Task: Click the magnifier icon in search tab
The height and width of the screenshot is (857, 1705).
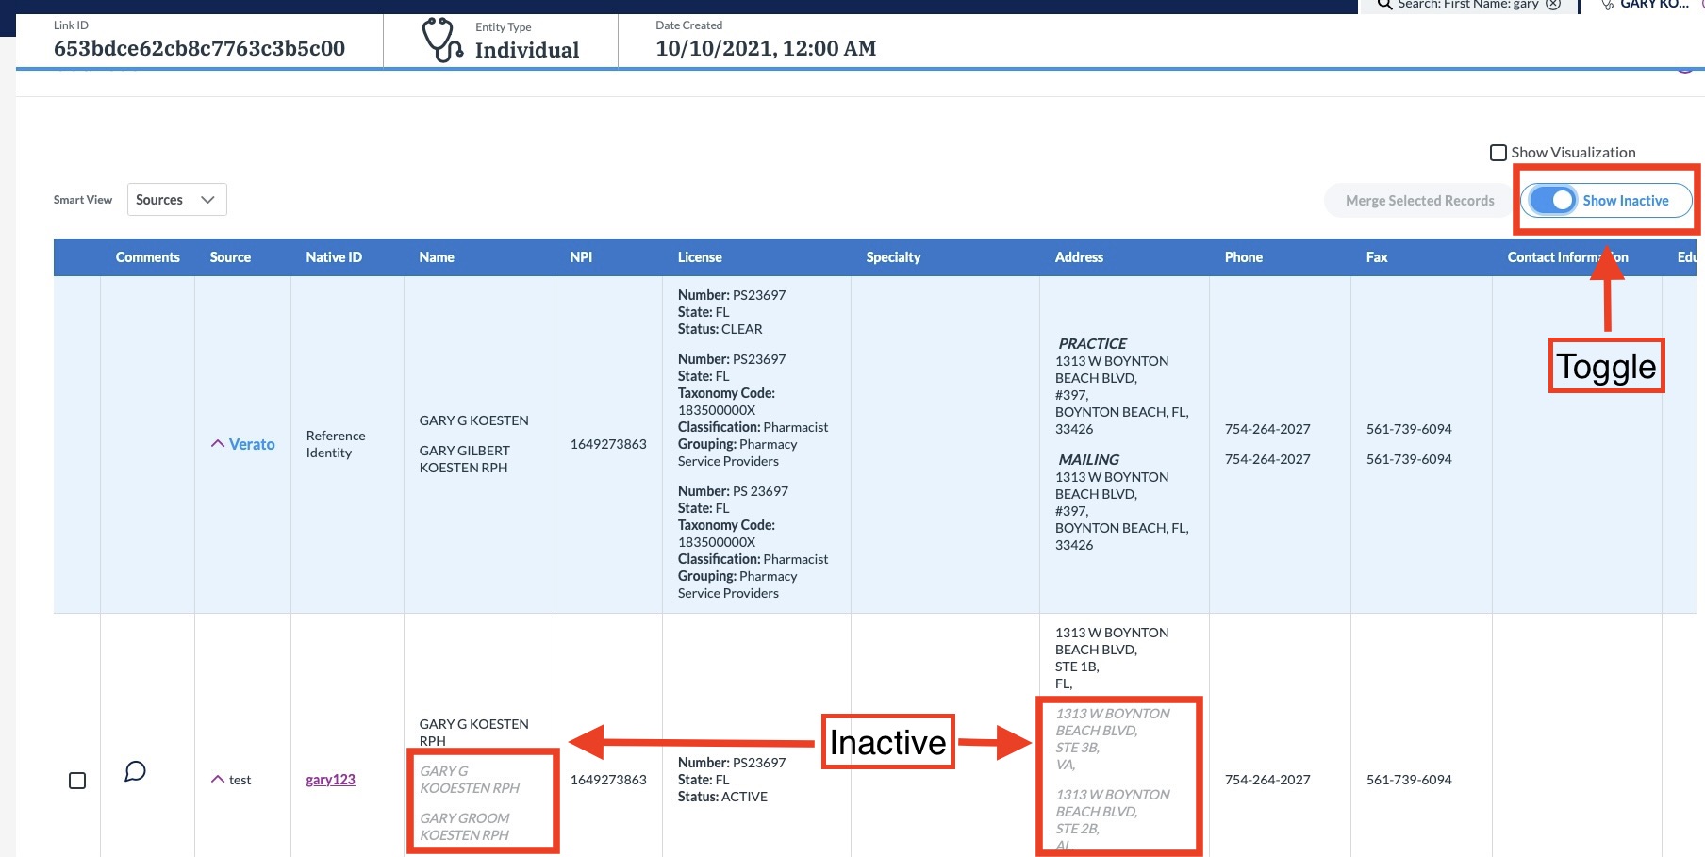Action: click(x=1384, y=5)
